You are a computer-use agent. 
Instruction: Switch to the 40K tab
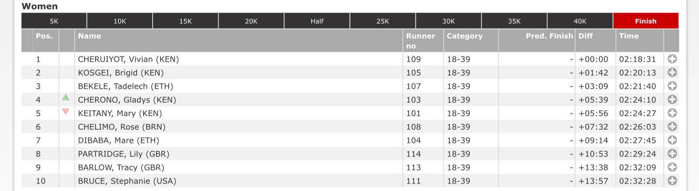[580, 21]
